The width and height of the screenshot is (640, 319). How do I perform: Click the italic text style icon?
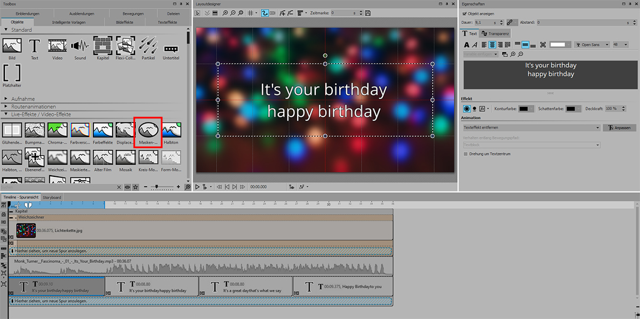pyautogui.click(x=474, y=45)
